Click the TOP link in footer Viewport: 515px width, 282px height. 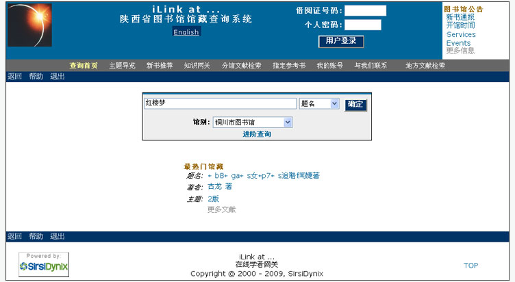point(470,266)
